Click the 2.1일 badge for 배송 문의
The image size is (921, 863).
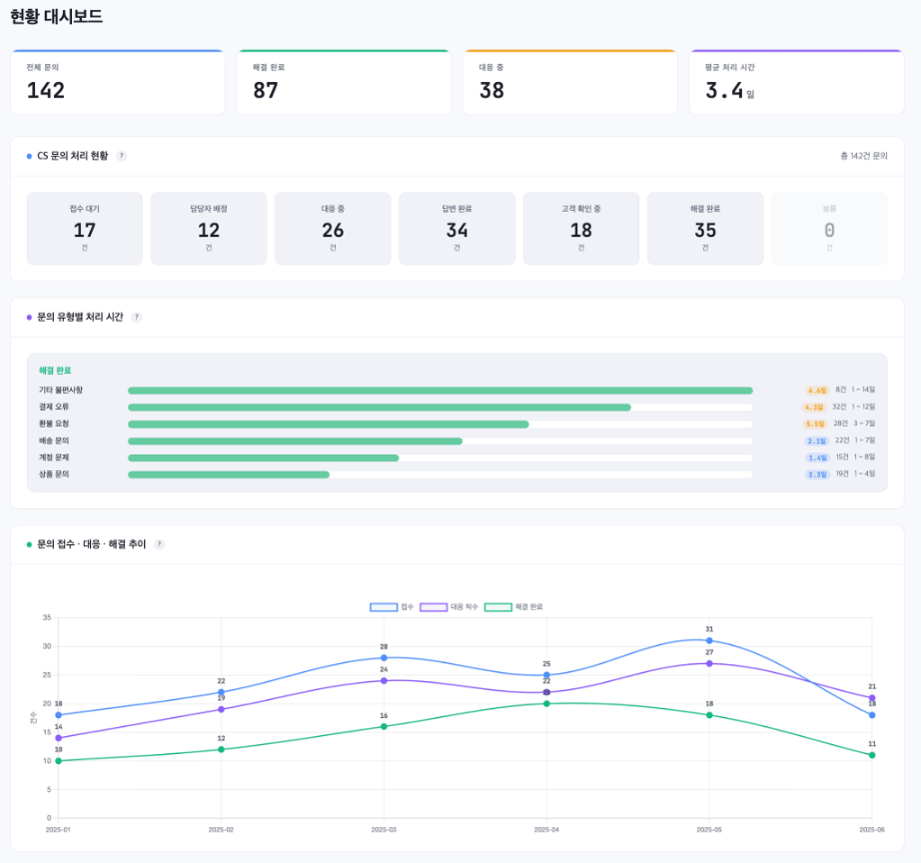click(816, 440)
